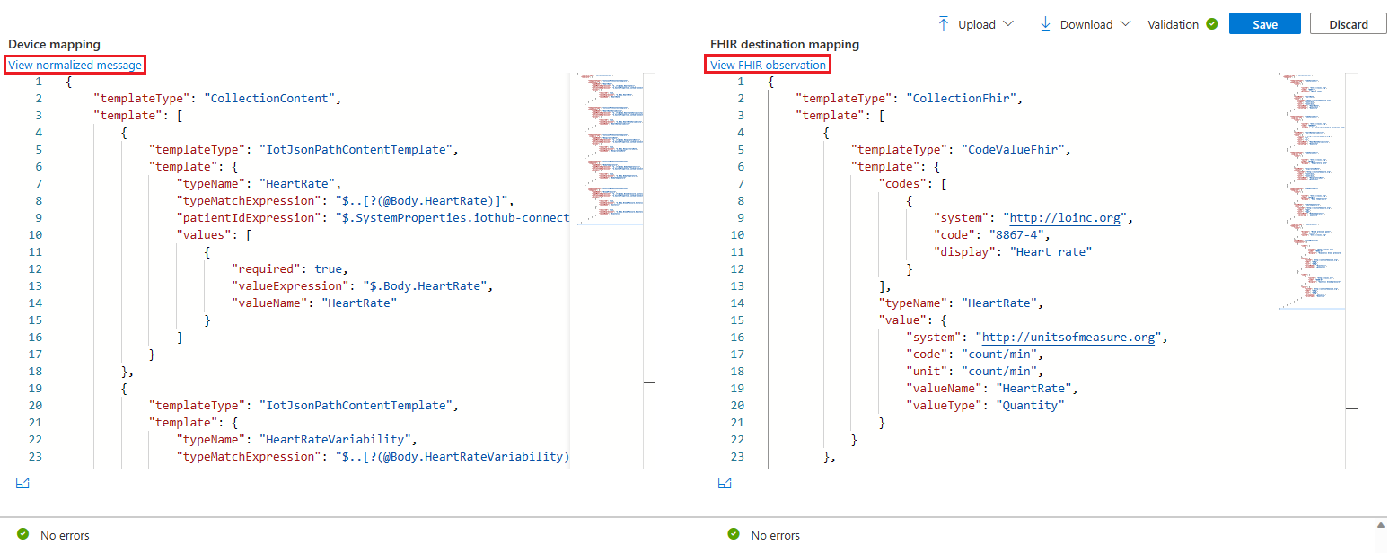This screenshot has height=553, width=1398.
Task: Click the green Validation checkmark icon
Action: click(x=1212, y=24)
